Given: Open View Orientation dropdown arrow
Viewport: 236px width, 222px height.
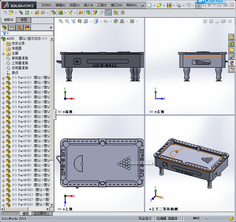Looking at the screenshot, I should (91, 21).
